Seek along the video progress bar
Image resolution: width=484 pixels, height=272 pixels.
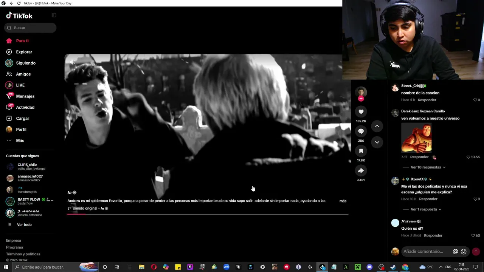[207, 214]
